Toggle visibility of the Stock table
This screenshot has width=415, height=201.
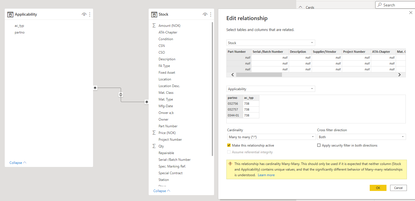tap(205, 15)
